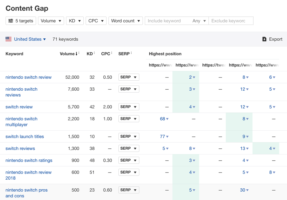Expand SERP for switch review row
The height and width of the screenshot is (200, 287).
pyautogui.click(x=129, y=107)
